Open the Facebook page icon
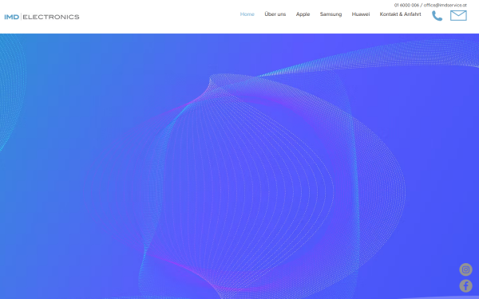479x299 pixels. click(x=465, y=286)
